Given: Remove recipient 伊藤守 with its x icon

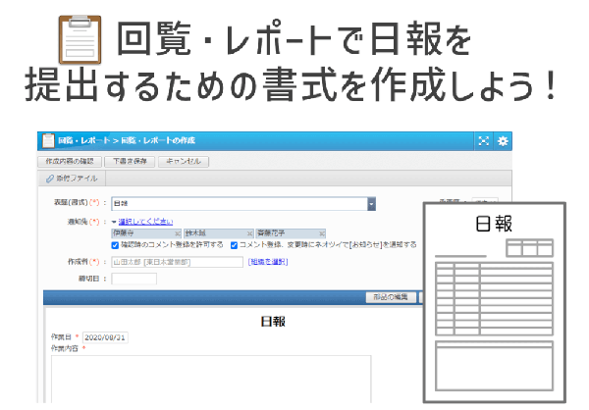Looking at the screenshot, I should coord(178,233).
